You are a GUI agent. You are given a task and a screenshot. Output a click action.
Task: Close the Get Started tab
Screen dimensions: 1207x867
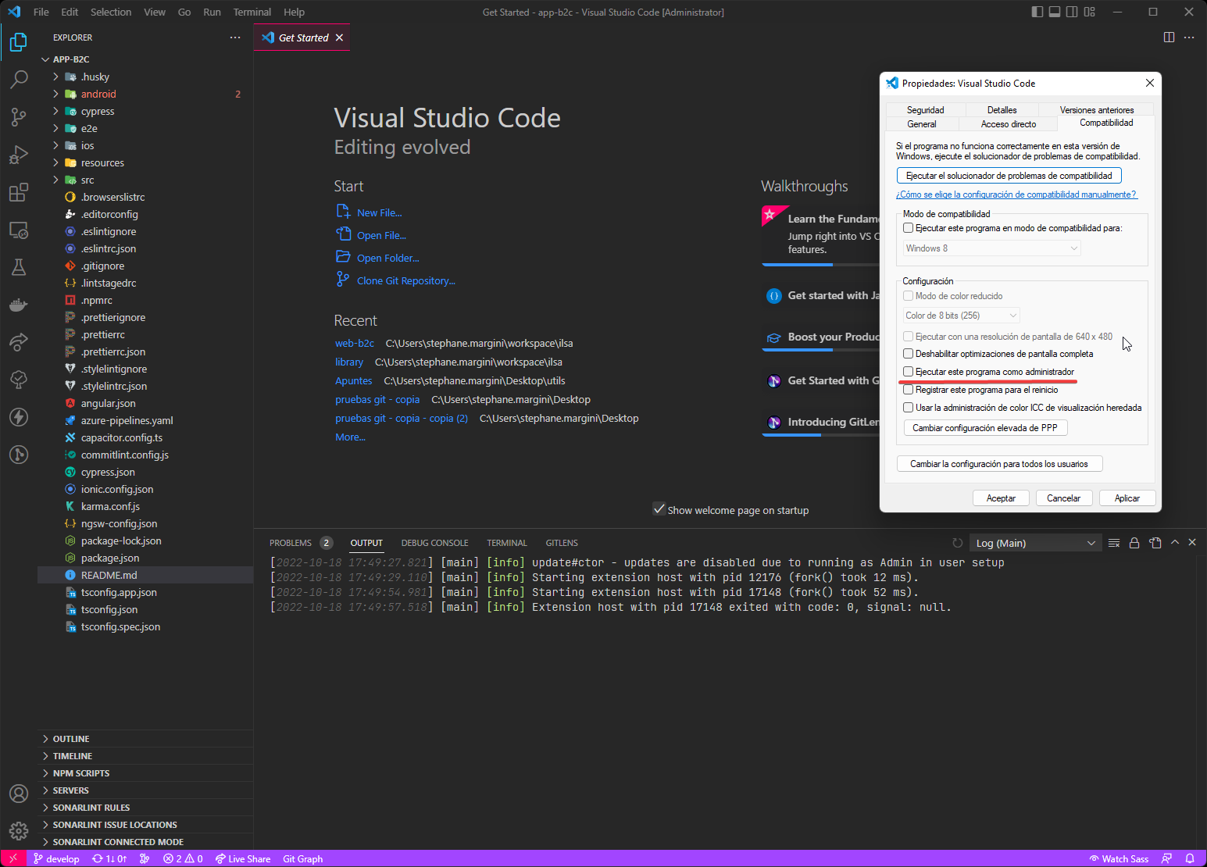pos(339,37)
